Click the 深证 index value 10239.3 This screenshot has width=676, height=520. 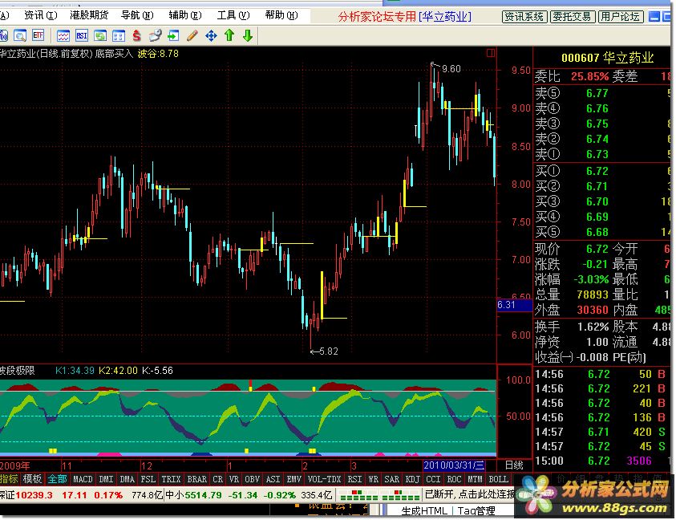34,494
